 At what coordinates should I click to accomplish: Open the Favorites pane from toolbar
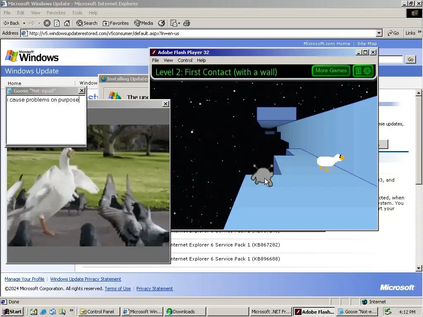click(x=116, y=23)
